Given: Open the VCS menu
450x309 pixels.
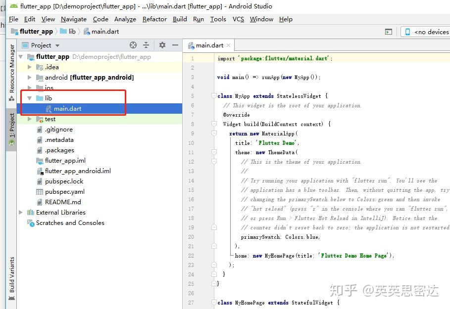Looking at the screenshot, I should click(238, 19).
